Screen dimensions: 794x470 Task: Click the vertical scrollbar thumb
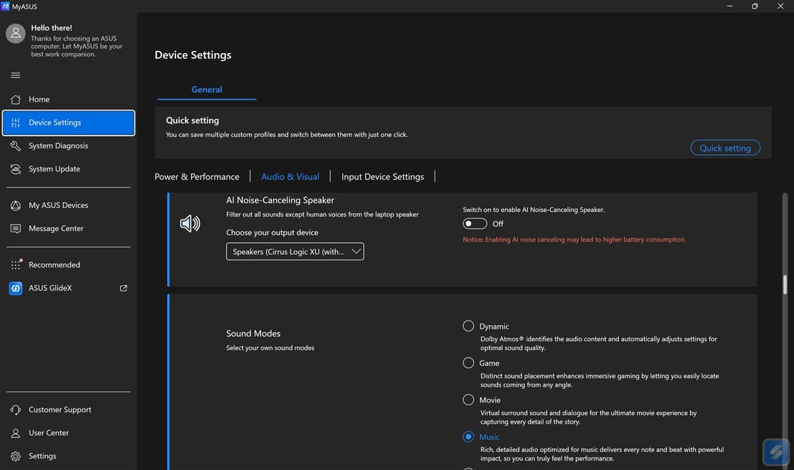pyautogui.click(x=785, y=284)
